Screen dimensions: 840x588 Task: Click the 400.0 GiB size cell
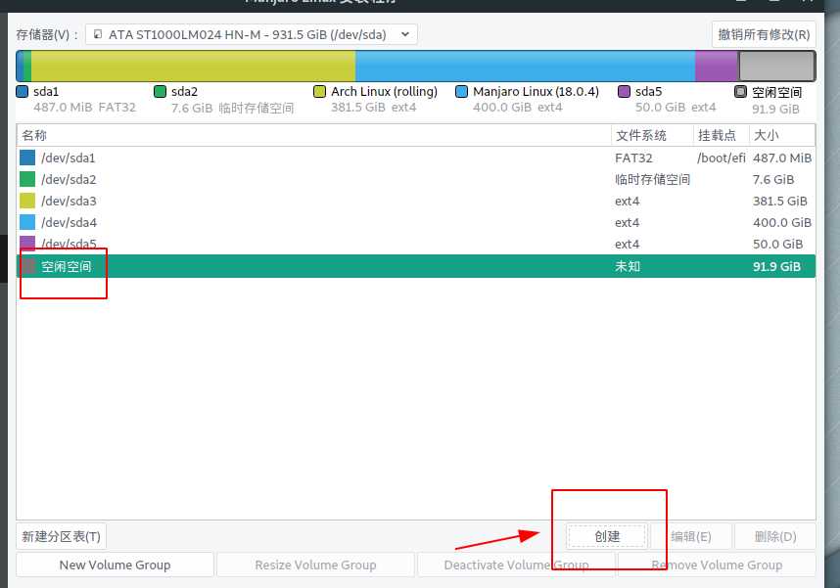coord(782,222)
